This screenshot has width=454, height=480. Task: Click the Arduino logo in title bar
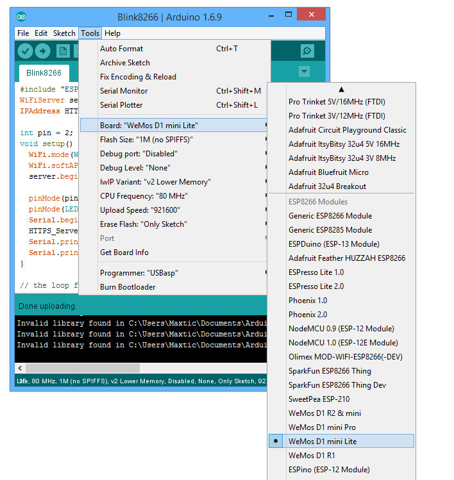[x=21, y=17]
